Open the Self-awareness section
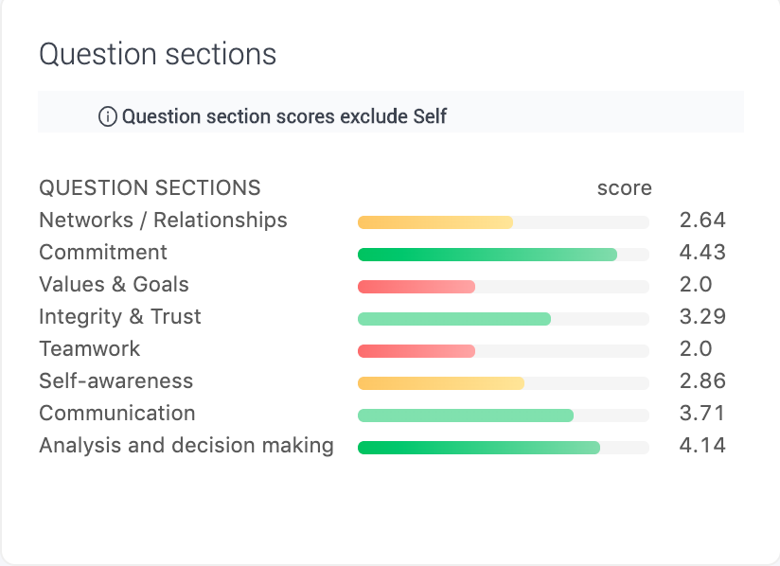This screenshot has width=780, height=566. (115, 381)
